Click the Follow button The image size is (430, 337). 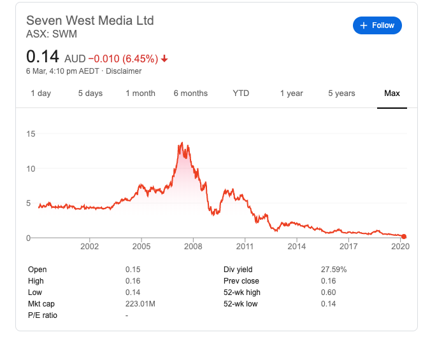(x=377, y=25)
